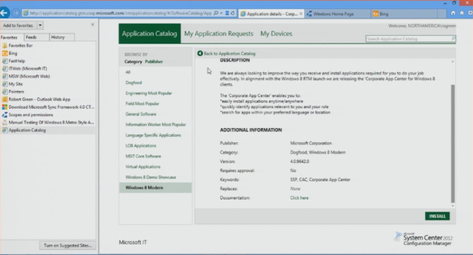Click the scrollbar up arrow in description
The image size is (473, 255).
coord(452,62)
